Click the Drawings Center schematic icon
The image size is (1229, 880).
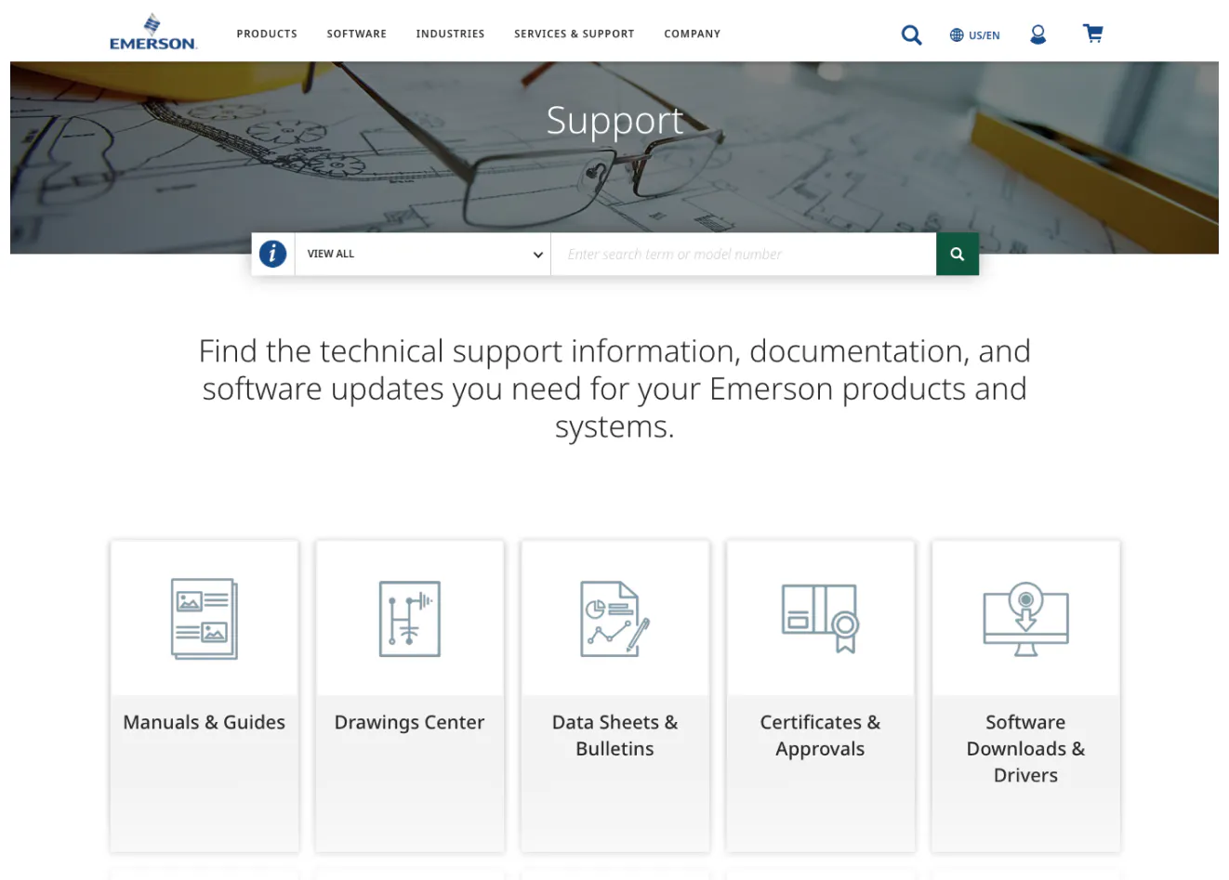(410, 619)
